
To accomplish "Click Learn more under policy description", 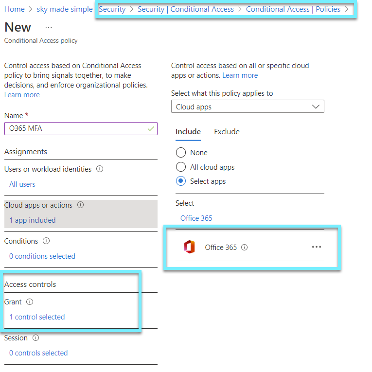I will click(x=22, y=95).
